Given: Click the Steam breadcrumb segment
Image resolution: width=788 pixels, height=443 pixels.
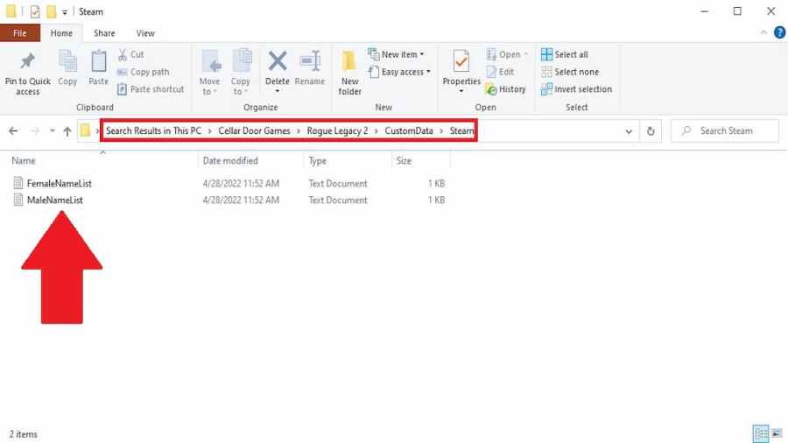Looking at the screenshot, I should (x=461, y=130).
